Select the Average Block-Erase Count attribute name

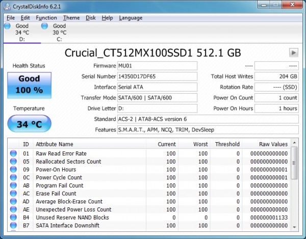coord(69,201)
